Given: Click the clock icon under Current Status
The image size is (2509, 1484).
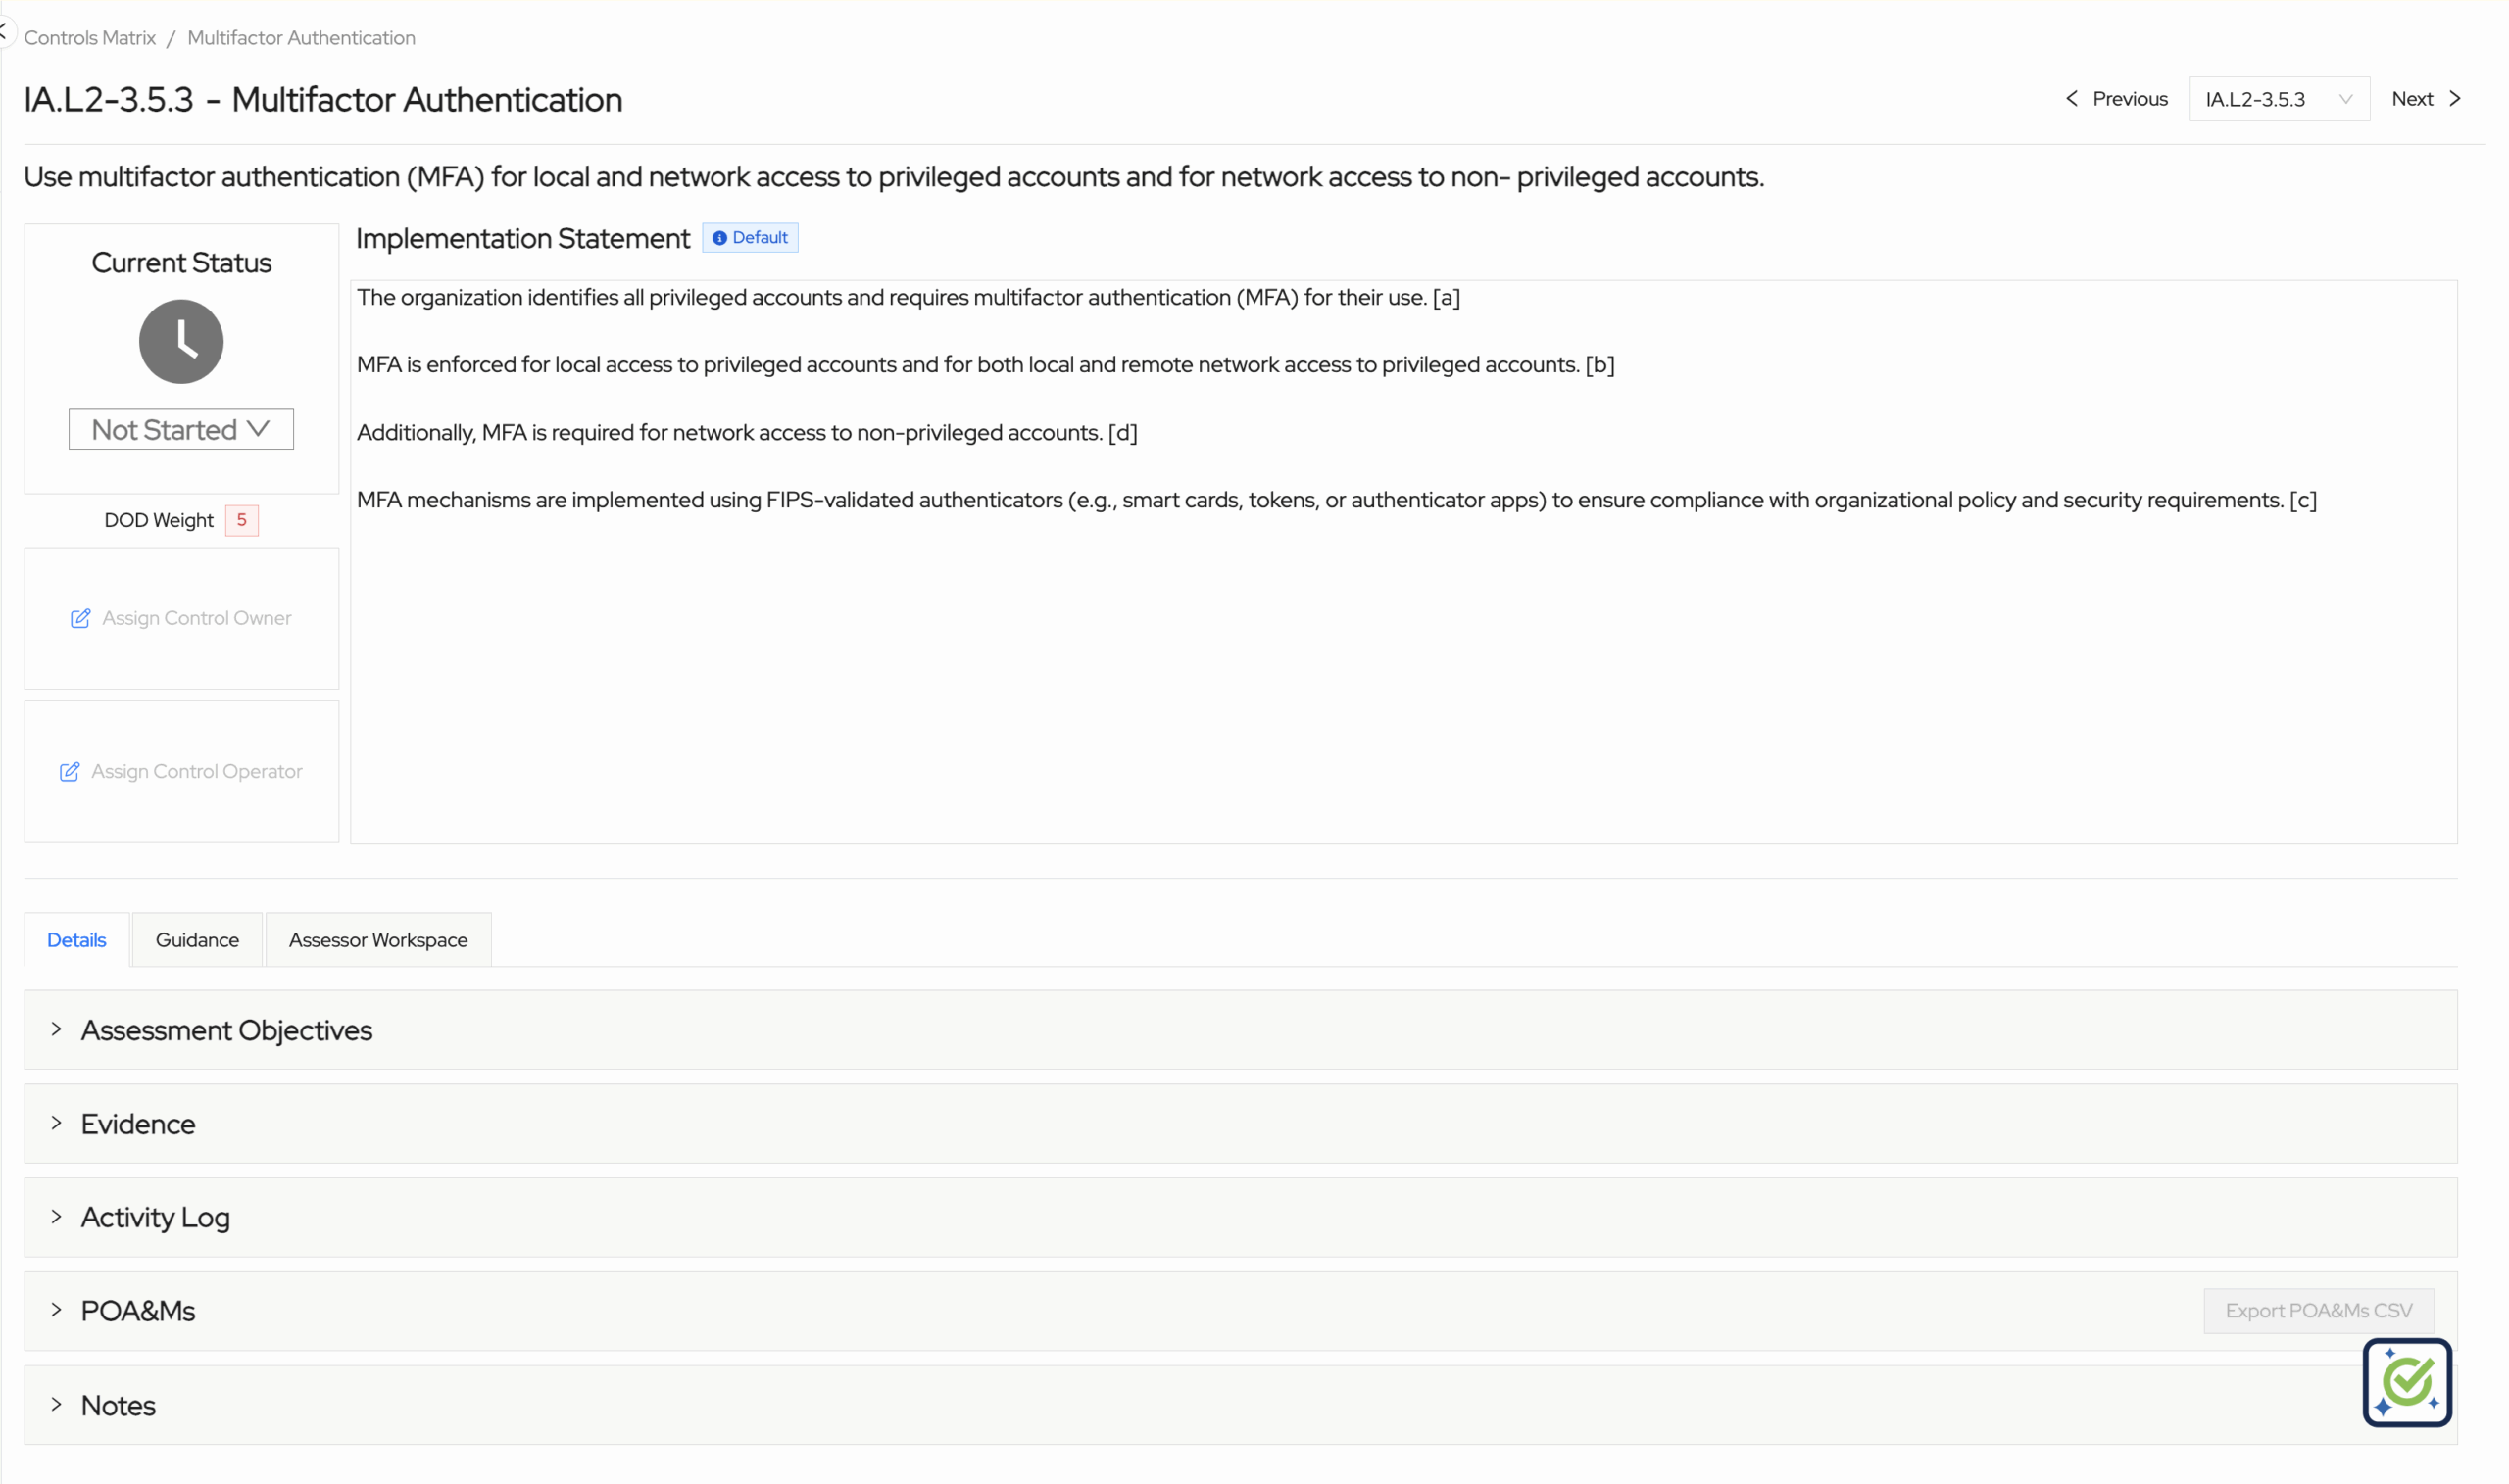Looking at the screenshot, I should (x=180, y=341).
